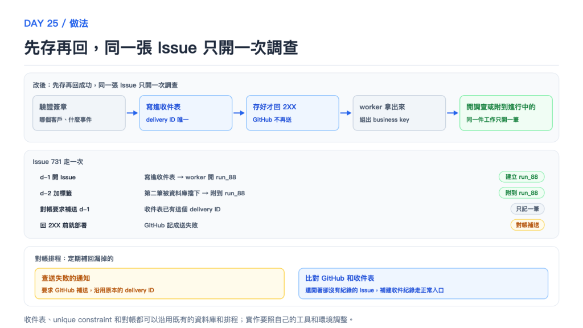
Task: Click the 'DAY 25 / 做法' heading label
Action: pyautogui.click(x=56, y=23)
